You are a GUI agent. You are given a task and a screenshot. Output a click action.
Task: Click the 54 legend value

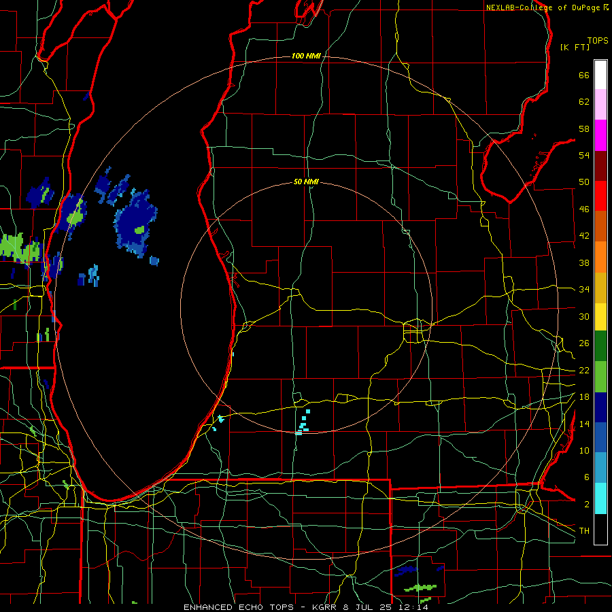pos(584,155)
